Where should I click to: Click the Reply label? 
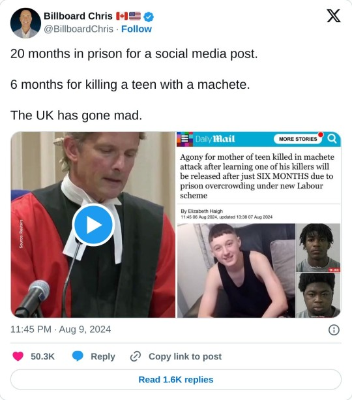click(103, 356)
